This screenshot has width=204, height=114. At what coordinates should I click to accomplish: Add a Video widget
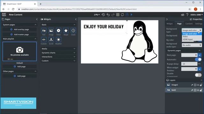[59, 31]
